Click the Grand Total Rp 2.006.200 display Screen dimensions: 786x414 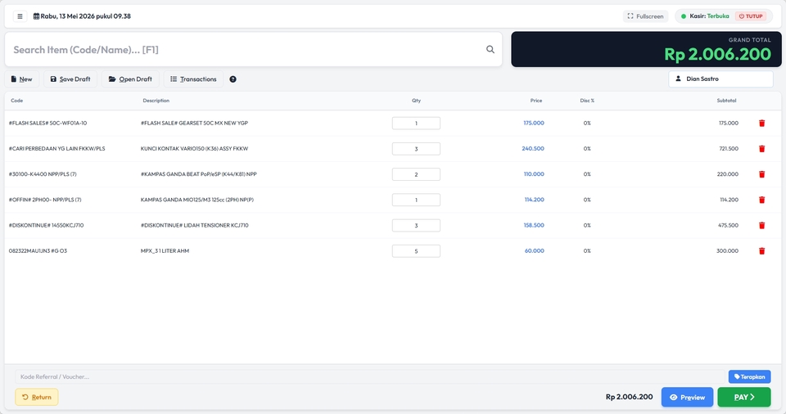pyautogui.click(x=717, y=54)
